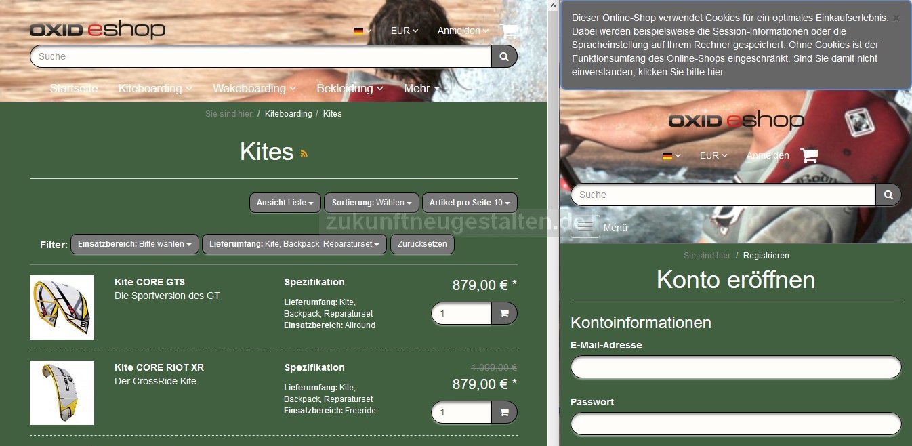Open the Wakeboarding menu
The width and height of the screenshot is (912, 446).
[254, 89]
